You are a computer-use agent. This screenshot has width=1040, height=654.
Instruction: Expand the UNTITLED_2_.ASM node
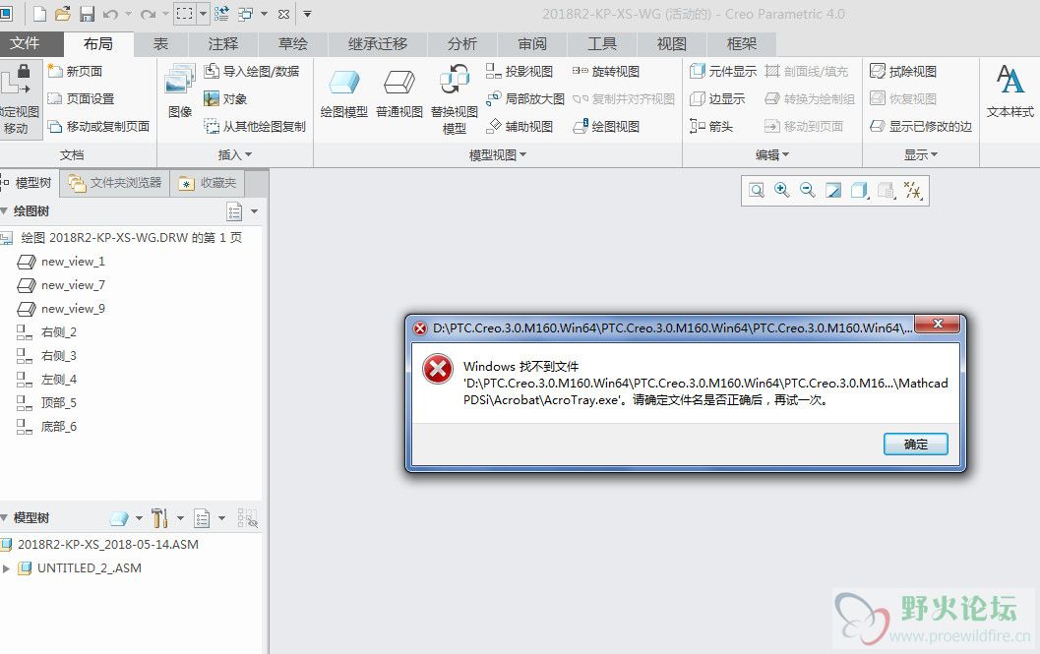click(6, 568)
